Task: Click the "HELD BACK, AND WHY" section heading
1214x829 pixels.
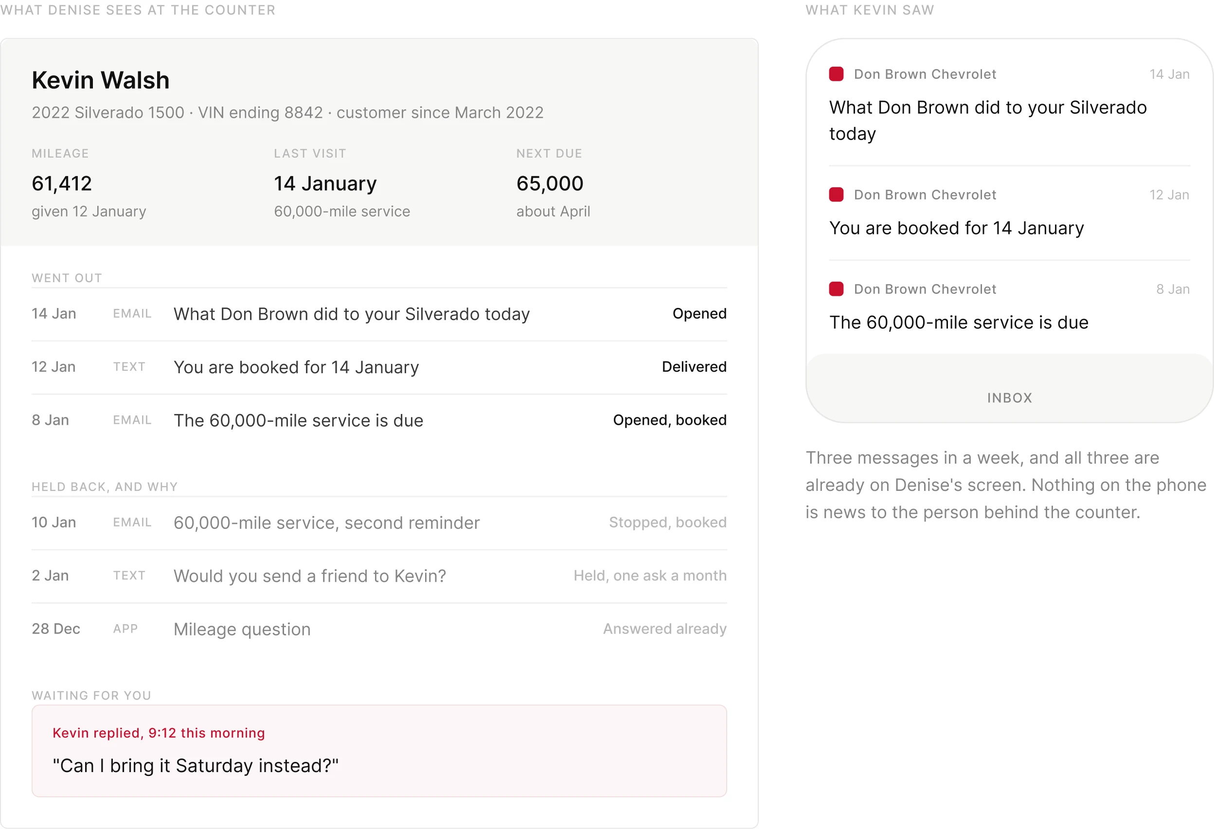Action: point(105,487)
